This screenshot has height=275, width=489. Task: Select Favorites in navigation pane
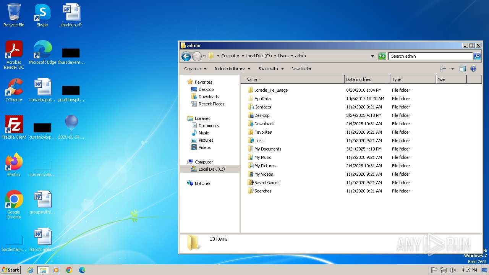(203, 82)
